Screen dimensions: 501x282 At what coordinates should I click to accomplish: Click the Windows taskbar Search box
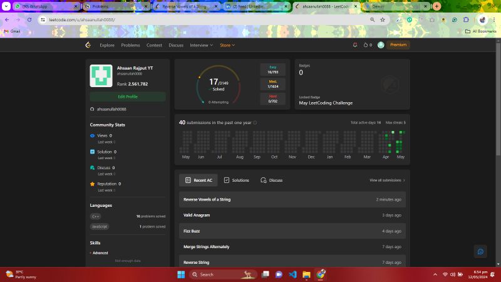(x=222, y=274)
